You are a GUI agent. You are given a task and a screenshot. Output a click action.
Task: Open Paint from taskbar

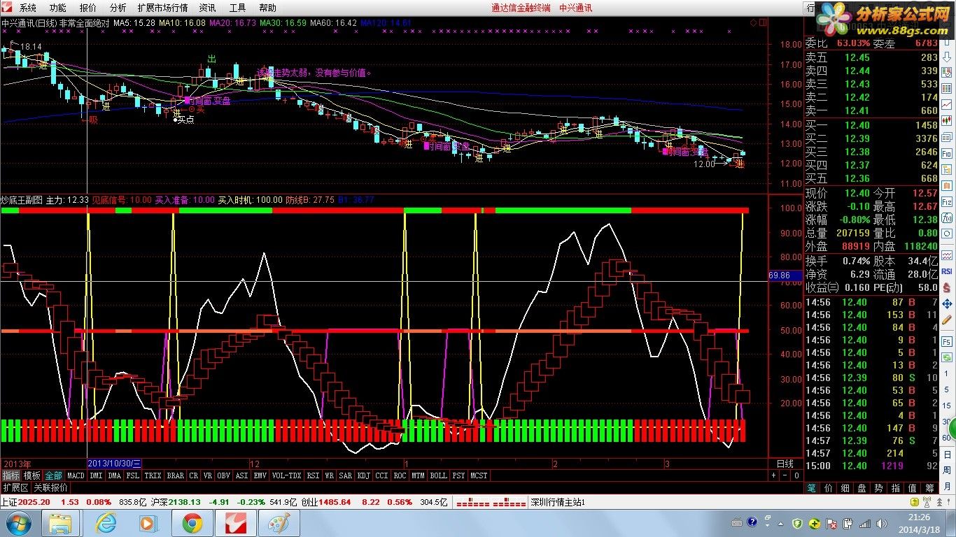coord(279,522)
